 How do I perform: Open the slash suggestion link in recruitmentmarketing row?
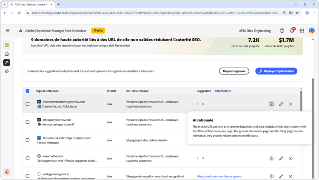pos(197,104)
